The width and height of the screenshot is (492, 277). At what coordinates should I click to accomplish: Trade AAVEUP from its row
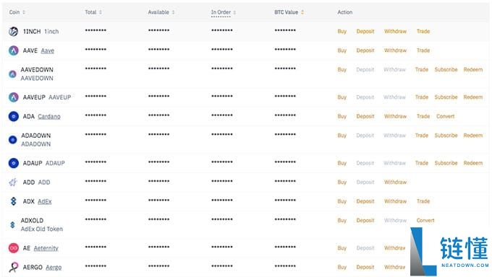point(421,97)
